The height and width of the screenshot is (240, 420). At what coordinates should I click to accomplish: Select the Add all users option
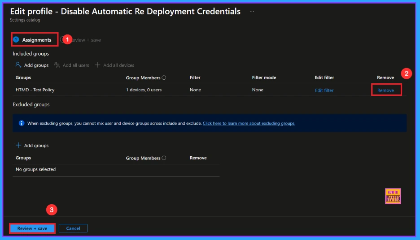71,65
